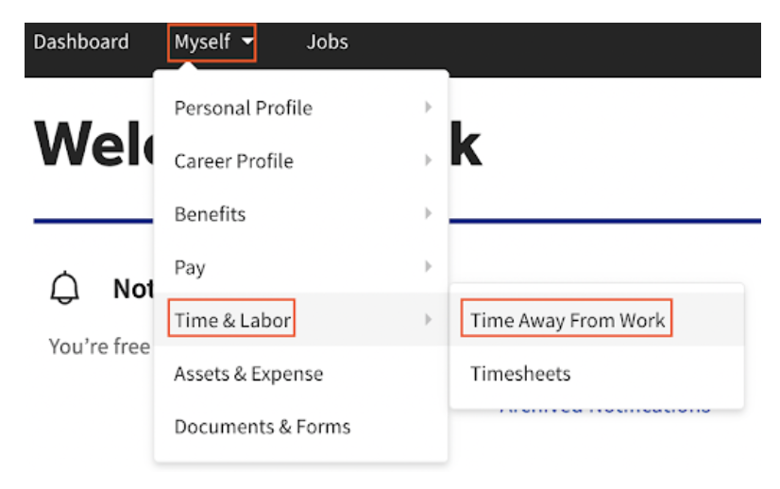Viewport: 780px width, 489px height.
Task: Click the caret arrow beside Myself
Action: tap(246, 42)
